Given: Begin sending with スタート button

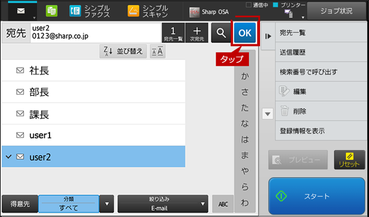Looking at the screenshot, I should [317, 196].
